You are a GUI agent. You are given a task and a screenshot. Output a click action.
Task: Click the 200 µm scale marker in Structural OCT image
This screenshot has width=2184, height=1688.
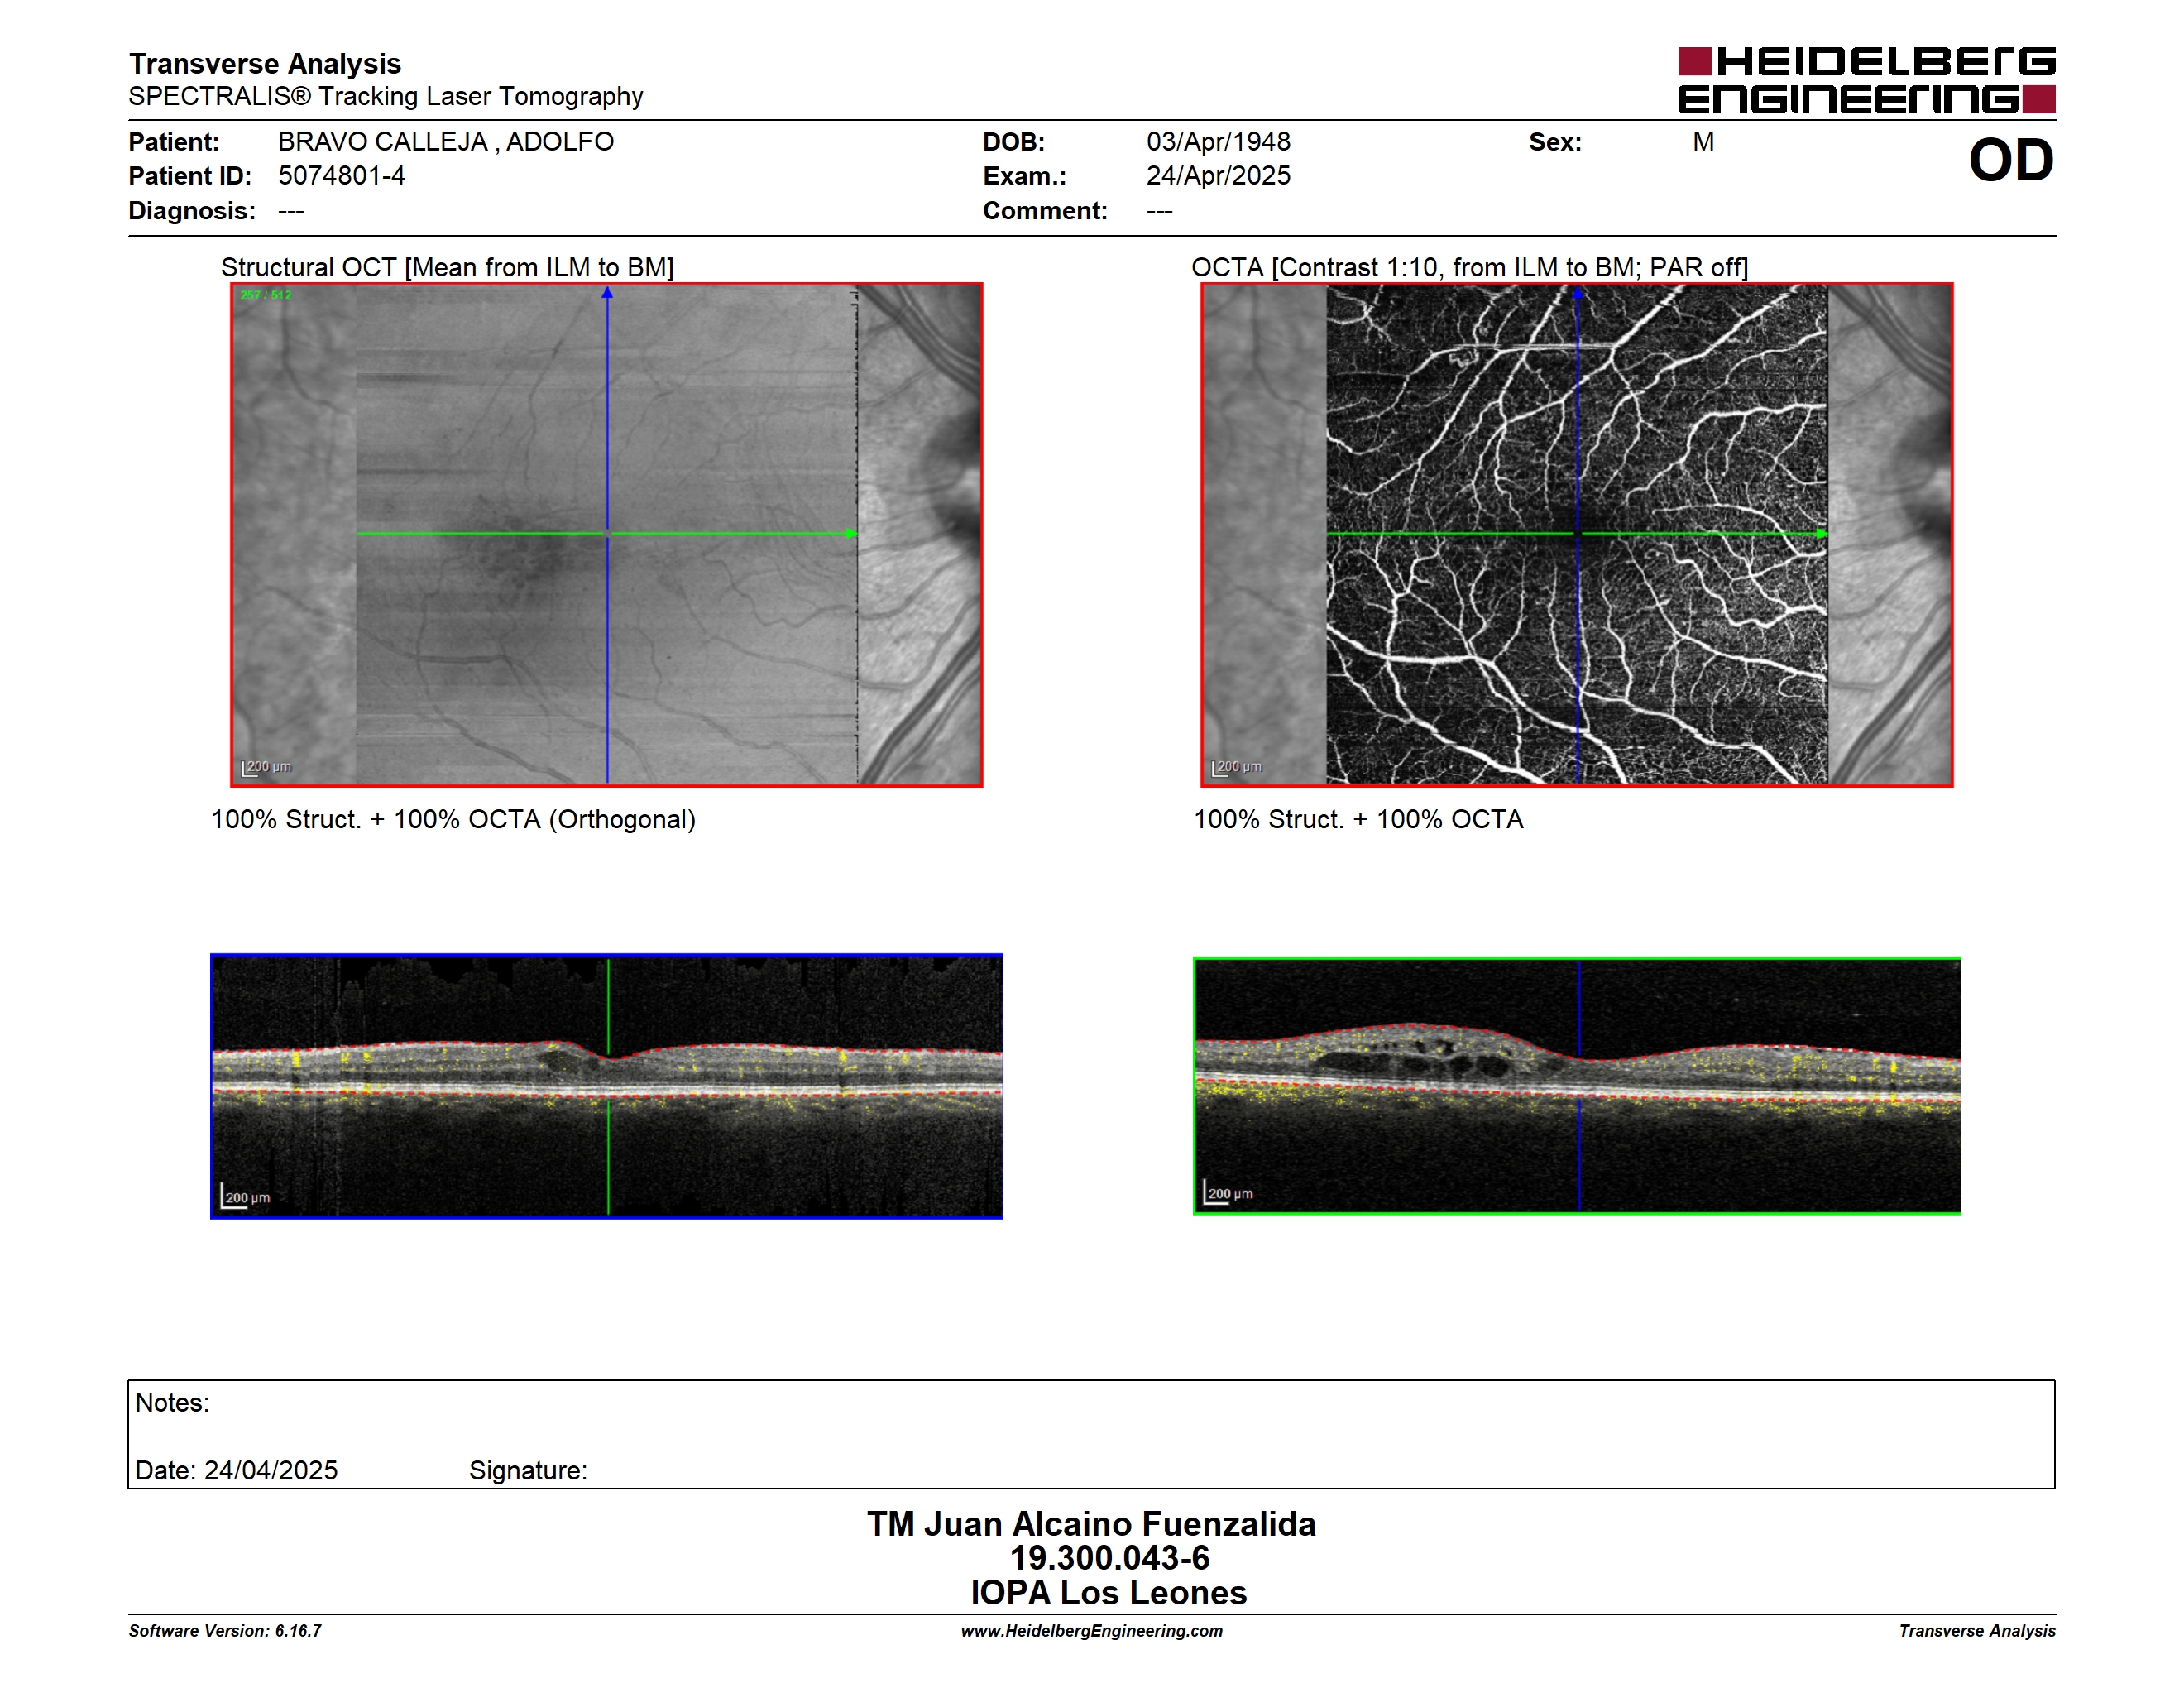[x=266, y=767]
